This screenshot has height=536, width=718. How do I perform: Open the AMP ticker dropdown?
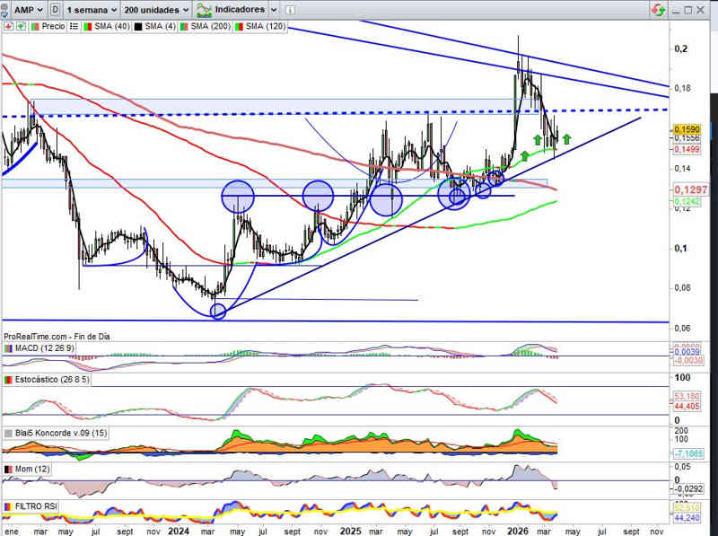pos(26,9)
